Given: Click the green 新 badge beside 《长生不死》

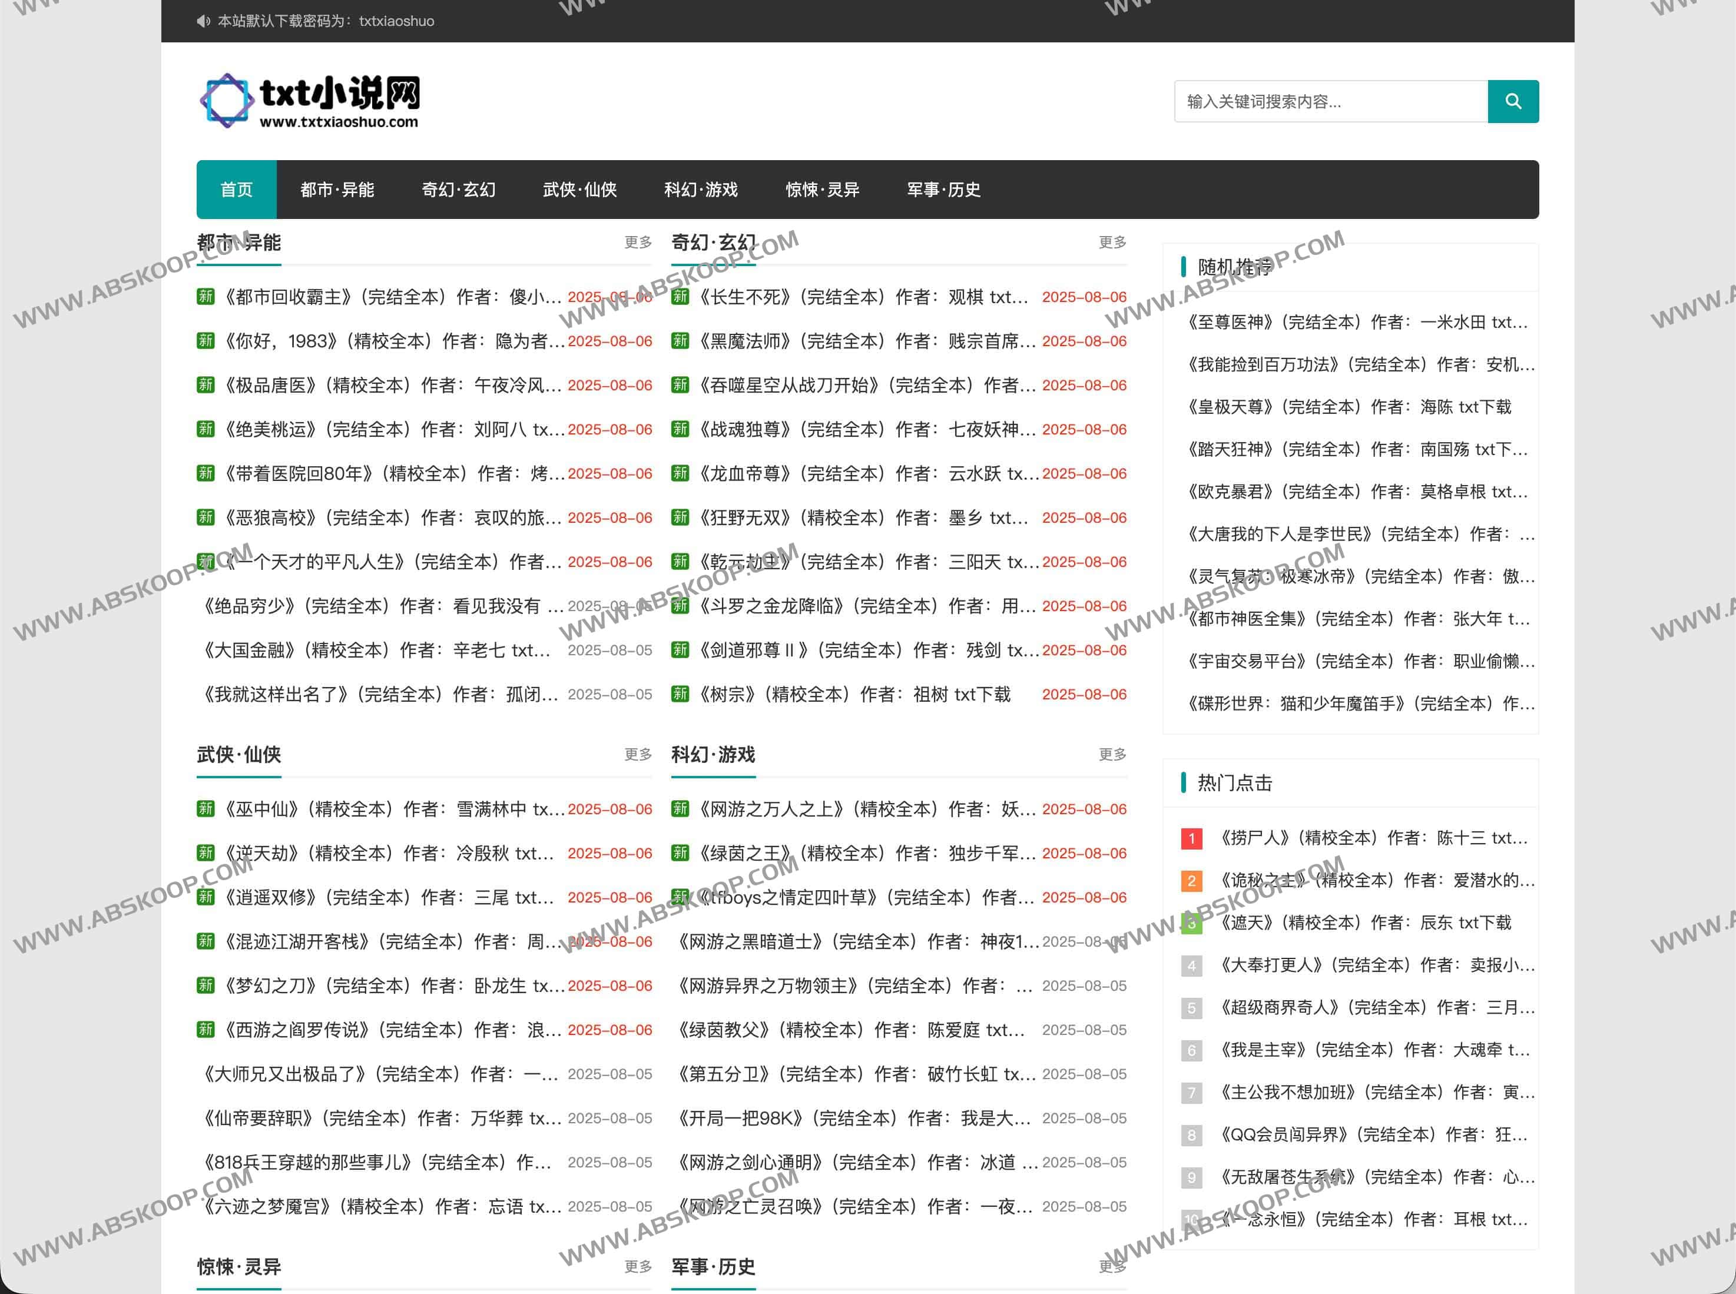Looking at the screenshot, I should pyautogui.click(x=680, y=297).
